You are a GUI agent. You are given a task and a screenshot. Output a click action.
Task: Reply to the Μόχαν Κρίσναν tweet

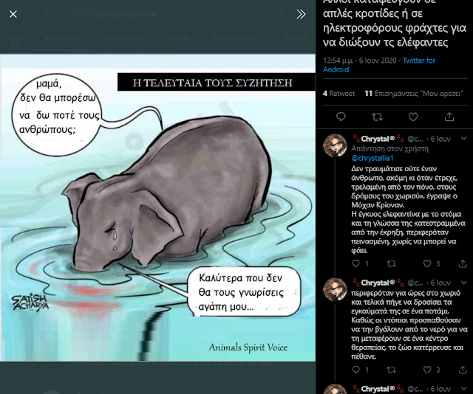356,263
